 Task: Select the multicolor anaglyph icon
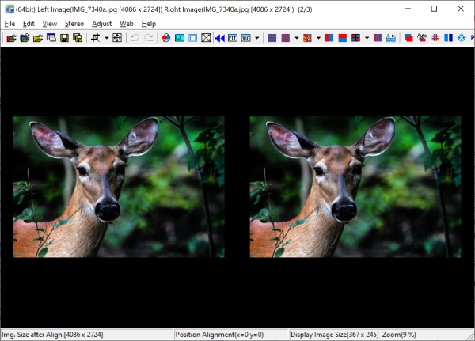tap(307, 38)
